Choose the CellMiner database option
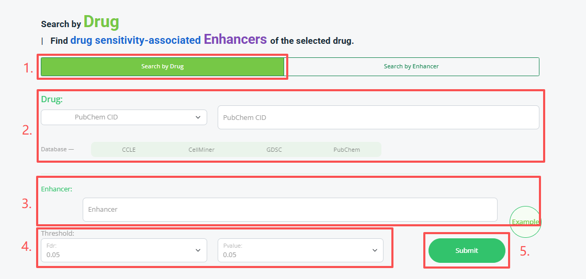 click(201, 150)
